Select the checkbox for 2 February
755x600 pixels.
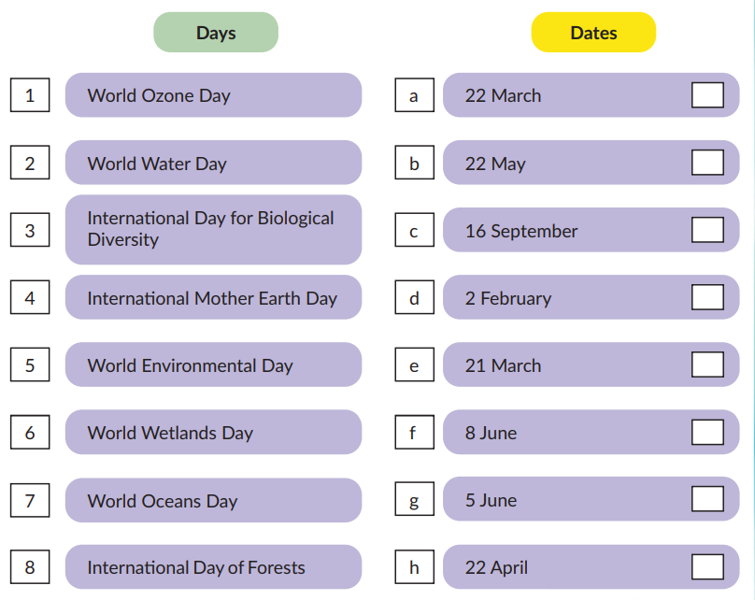coord(707,298)
